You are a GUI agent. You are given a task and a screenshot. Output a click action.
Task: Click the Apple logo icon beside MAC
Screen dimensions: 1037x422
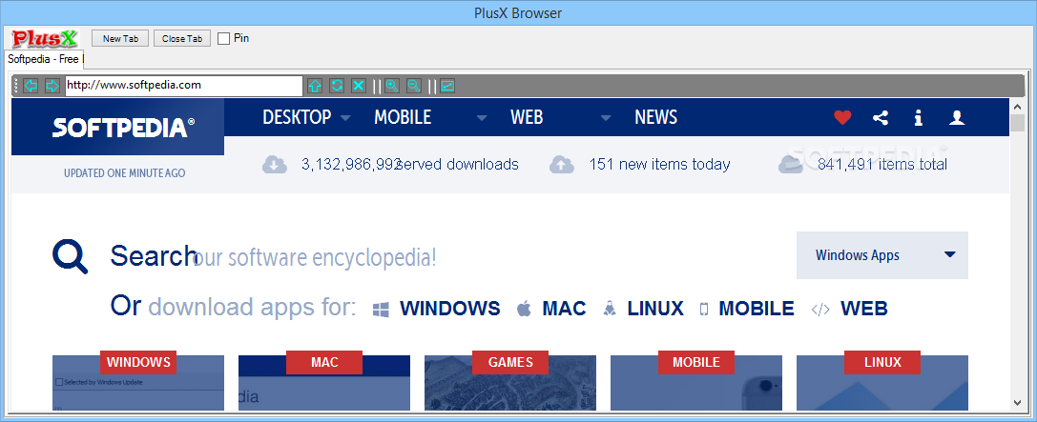click(x=524, y=309)
